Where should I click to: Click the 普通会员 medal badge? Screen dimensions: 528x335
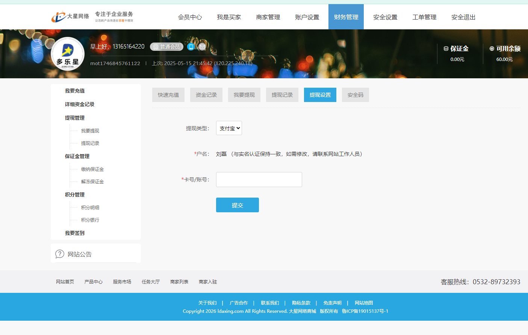click(x=166, y=47)
